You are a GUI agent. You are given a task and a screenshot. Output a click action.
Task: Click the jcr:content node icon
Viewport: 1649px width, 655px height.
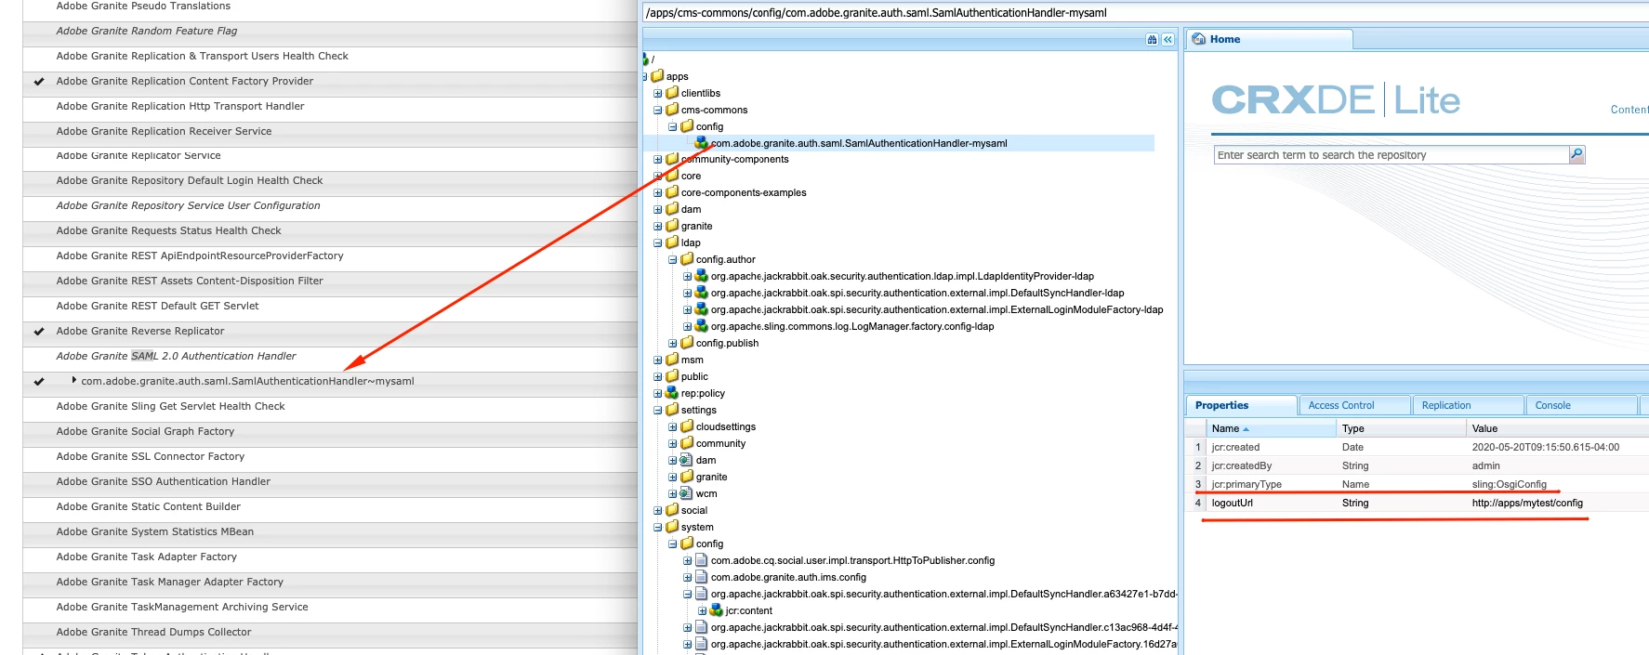[717, 610]
